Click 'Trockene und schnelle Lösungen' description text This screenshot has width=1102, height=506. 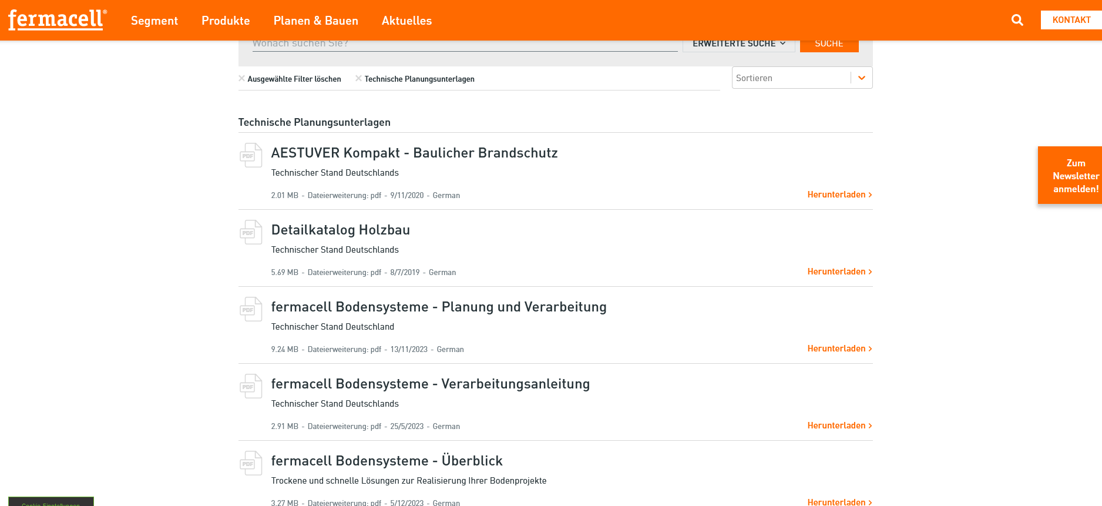(409, 481)
